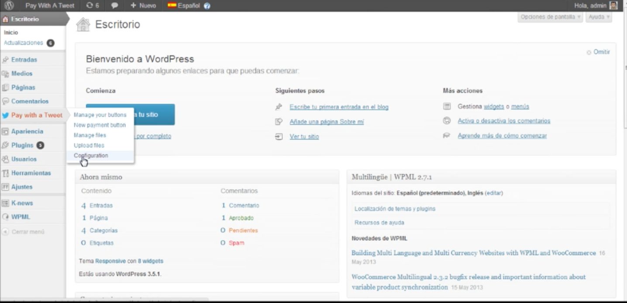Screen dimensions: 627x303
Task: Click the Plugins plug icon
Action: 6,145
